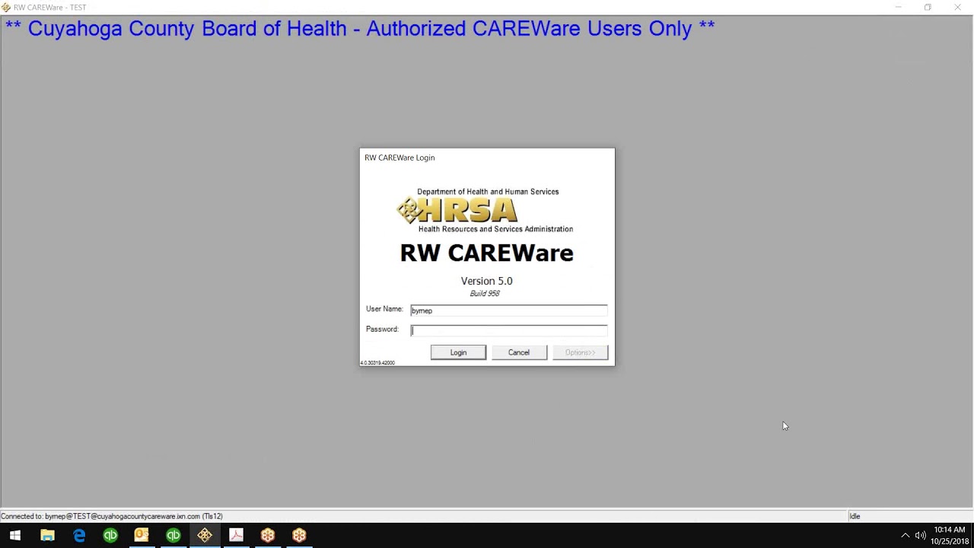This screenshot has height=548, width=974.
Task: Click the HRSA logo in the dialog
Action: click(x=457, y=210)
